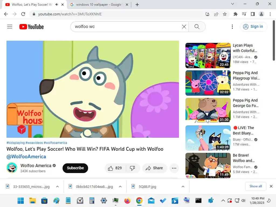Open the #woavideos hashtag
This screenshot has height=207, width=276.
coord(34,143)
